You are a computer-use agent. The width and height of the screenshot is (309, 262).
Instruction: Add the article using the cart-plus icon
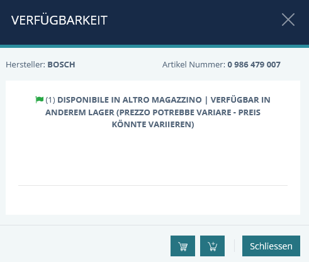click(212, 246)
